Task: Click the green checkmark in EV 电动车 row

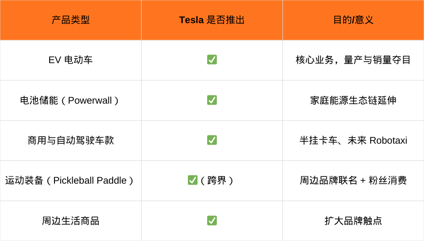Action: (212, 60)
